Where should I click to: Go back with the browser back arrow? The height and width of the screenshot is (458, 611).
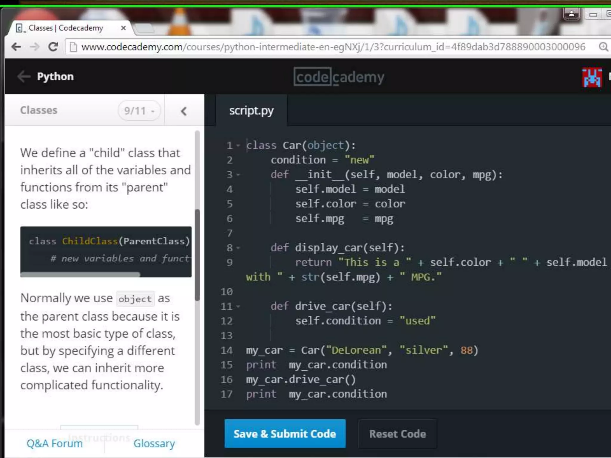(x=16, y=47)
